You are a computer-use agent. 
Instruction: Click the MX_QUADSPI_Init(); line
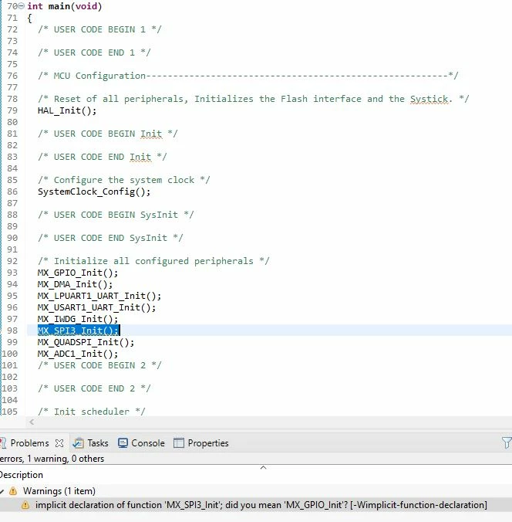(86, 342)
